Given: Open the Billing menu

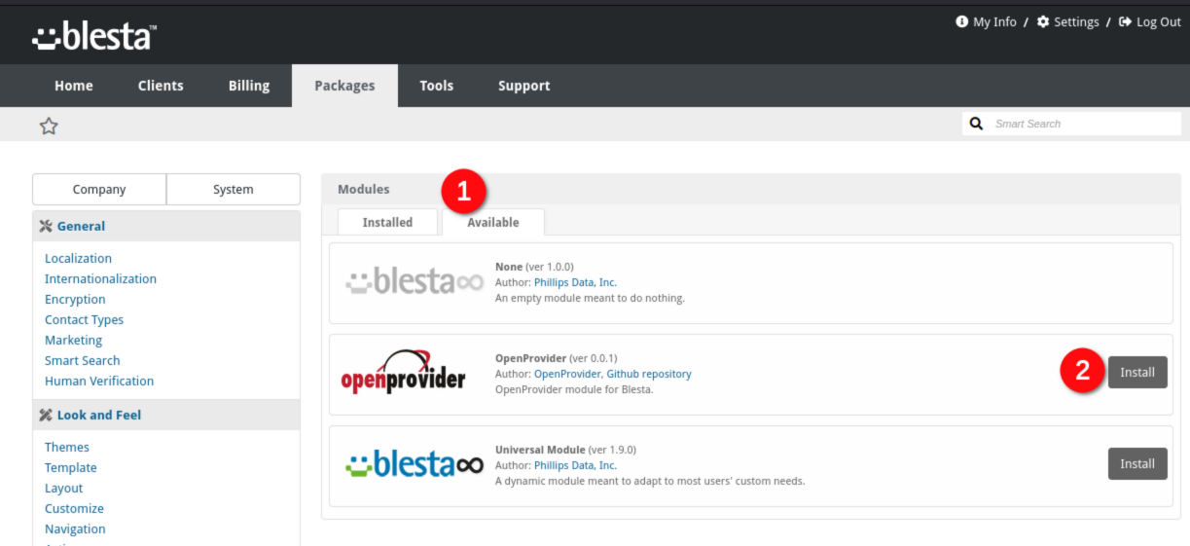Looking at the screenshot, I should click(x=249, y=86).
